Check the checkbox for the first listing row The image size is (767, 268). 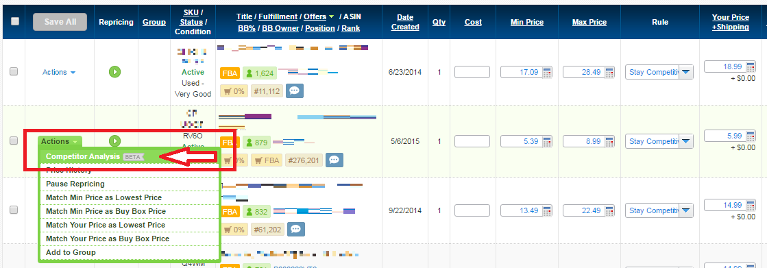coord(14,71)
